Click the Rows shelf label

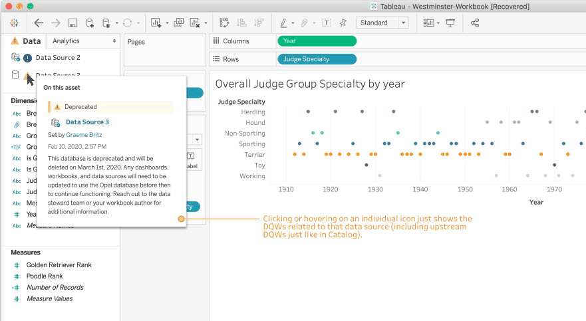(231, 59)
